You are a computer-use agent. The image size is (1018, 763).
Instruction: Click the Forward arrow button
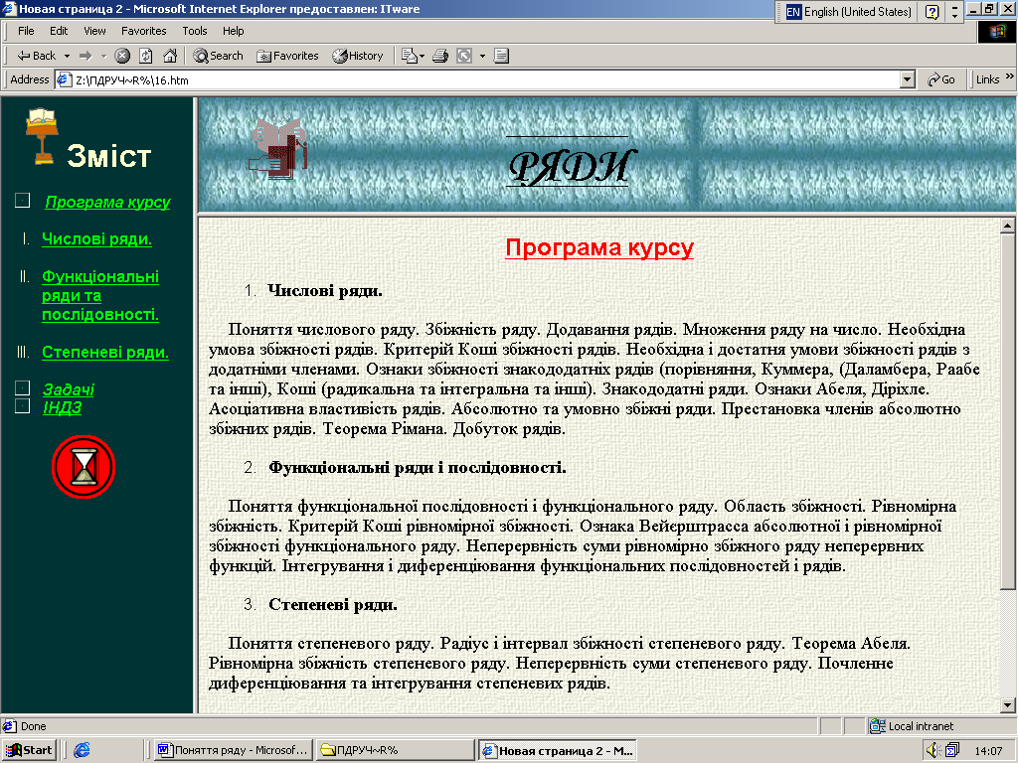85,56
